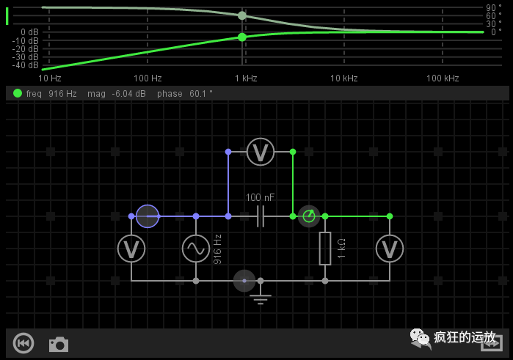Click the 90° phase axis label
The width and height of the screenshot is (513, 360).
[x=494, y=7]
